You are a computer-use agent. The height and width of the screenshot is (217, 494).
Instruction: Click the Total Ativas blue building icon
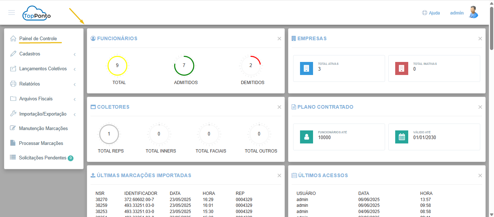coord(307,68)
